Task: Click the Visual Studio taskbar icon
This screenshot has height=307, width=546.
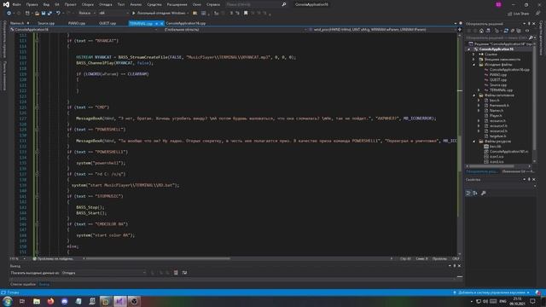Action: tap(119, 301)
